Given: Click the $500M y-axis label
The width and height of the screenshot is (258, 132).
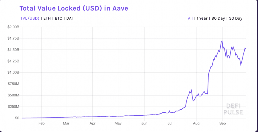Looking at the screenshot, I should point(14,95).
